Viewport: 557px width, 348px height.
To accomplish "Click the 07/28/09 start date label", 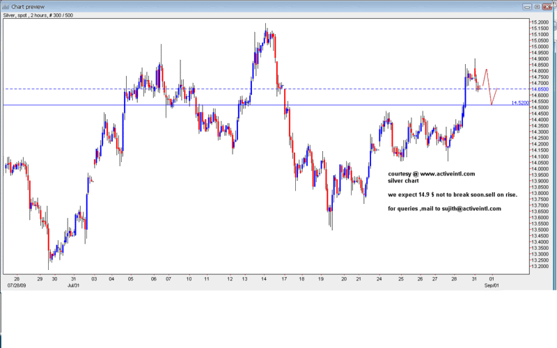I will point(17,285).
